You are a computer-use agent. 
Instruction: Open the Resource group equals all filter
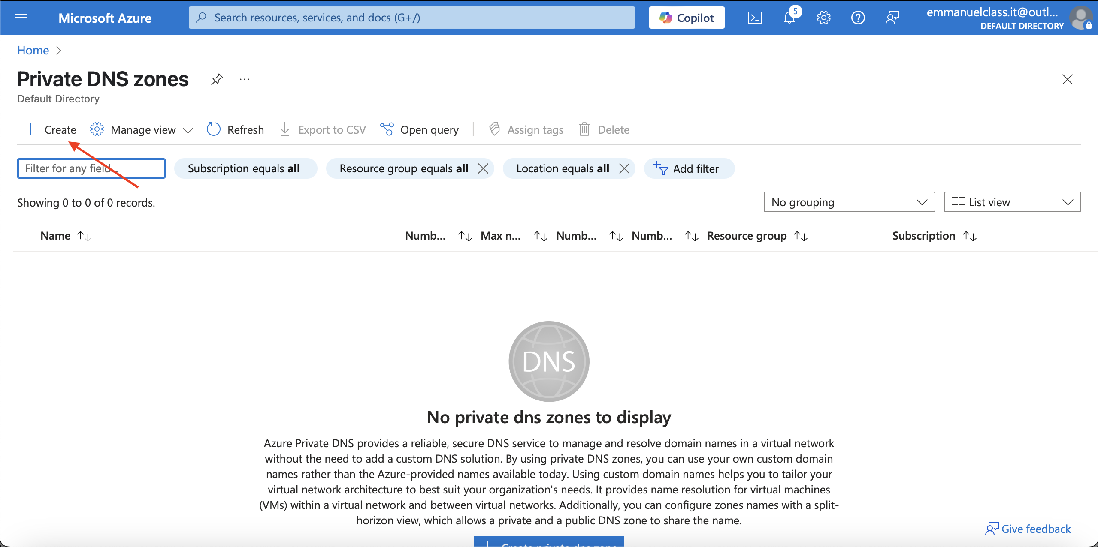[x=403, y=168]
